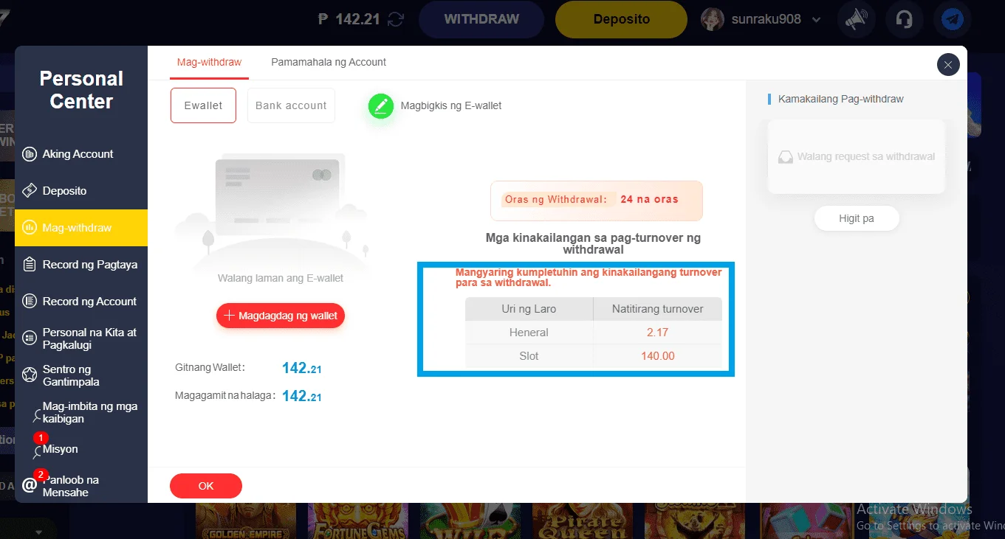This screenshot has height=539, width=1005.
Task: Open the announcements megaphone icon
Action: point(856,20)
